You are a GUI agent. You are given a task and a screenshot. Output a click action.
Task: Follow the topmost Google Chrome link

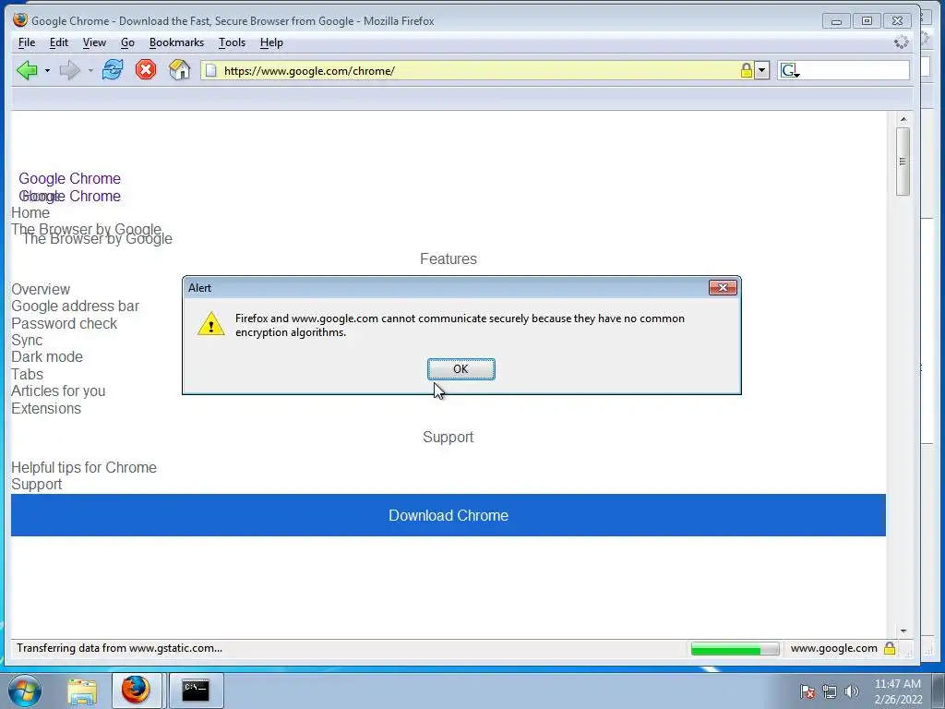[x=69, y=178]
